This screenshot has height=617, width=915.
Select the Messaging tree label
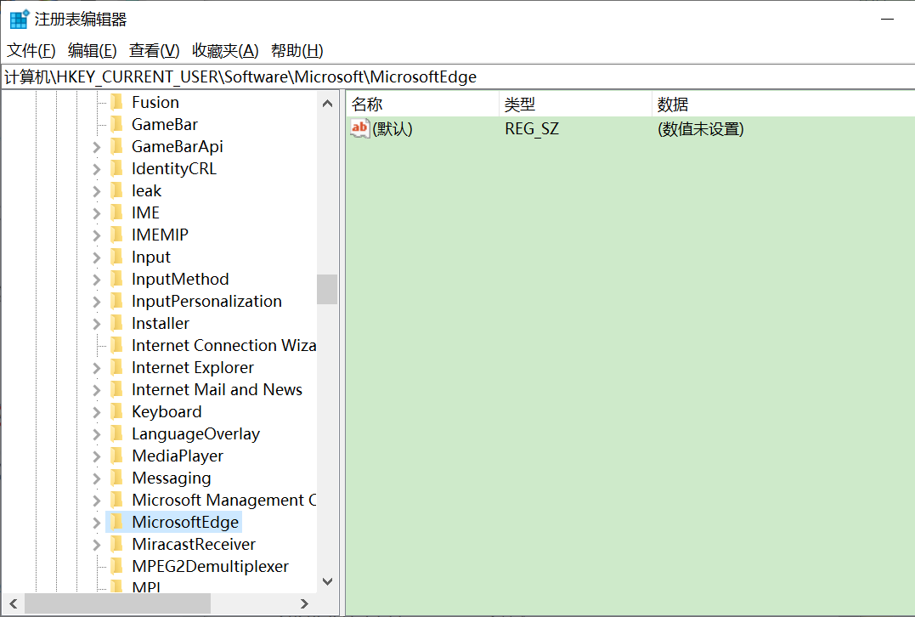click(x=172, y=478)
